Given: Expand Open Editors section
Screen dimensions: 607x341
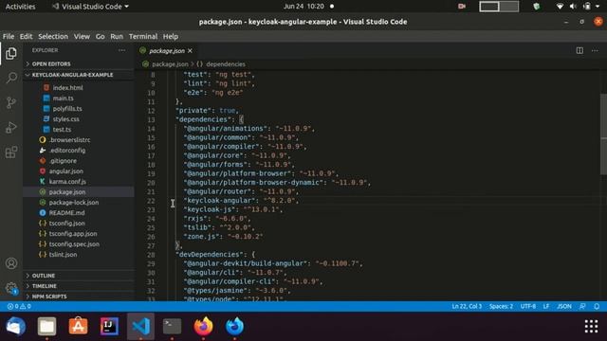Looking at the screenshot, I should coord(51,63).
